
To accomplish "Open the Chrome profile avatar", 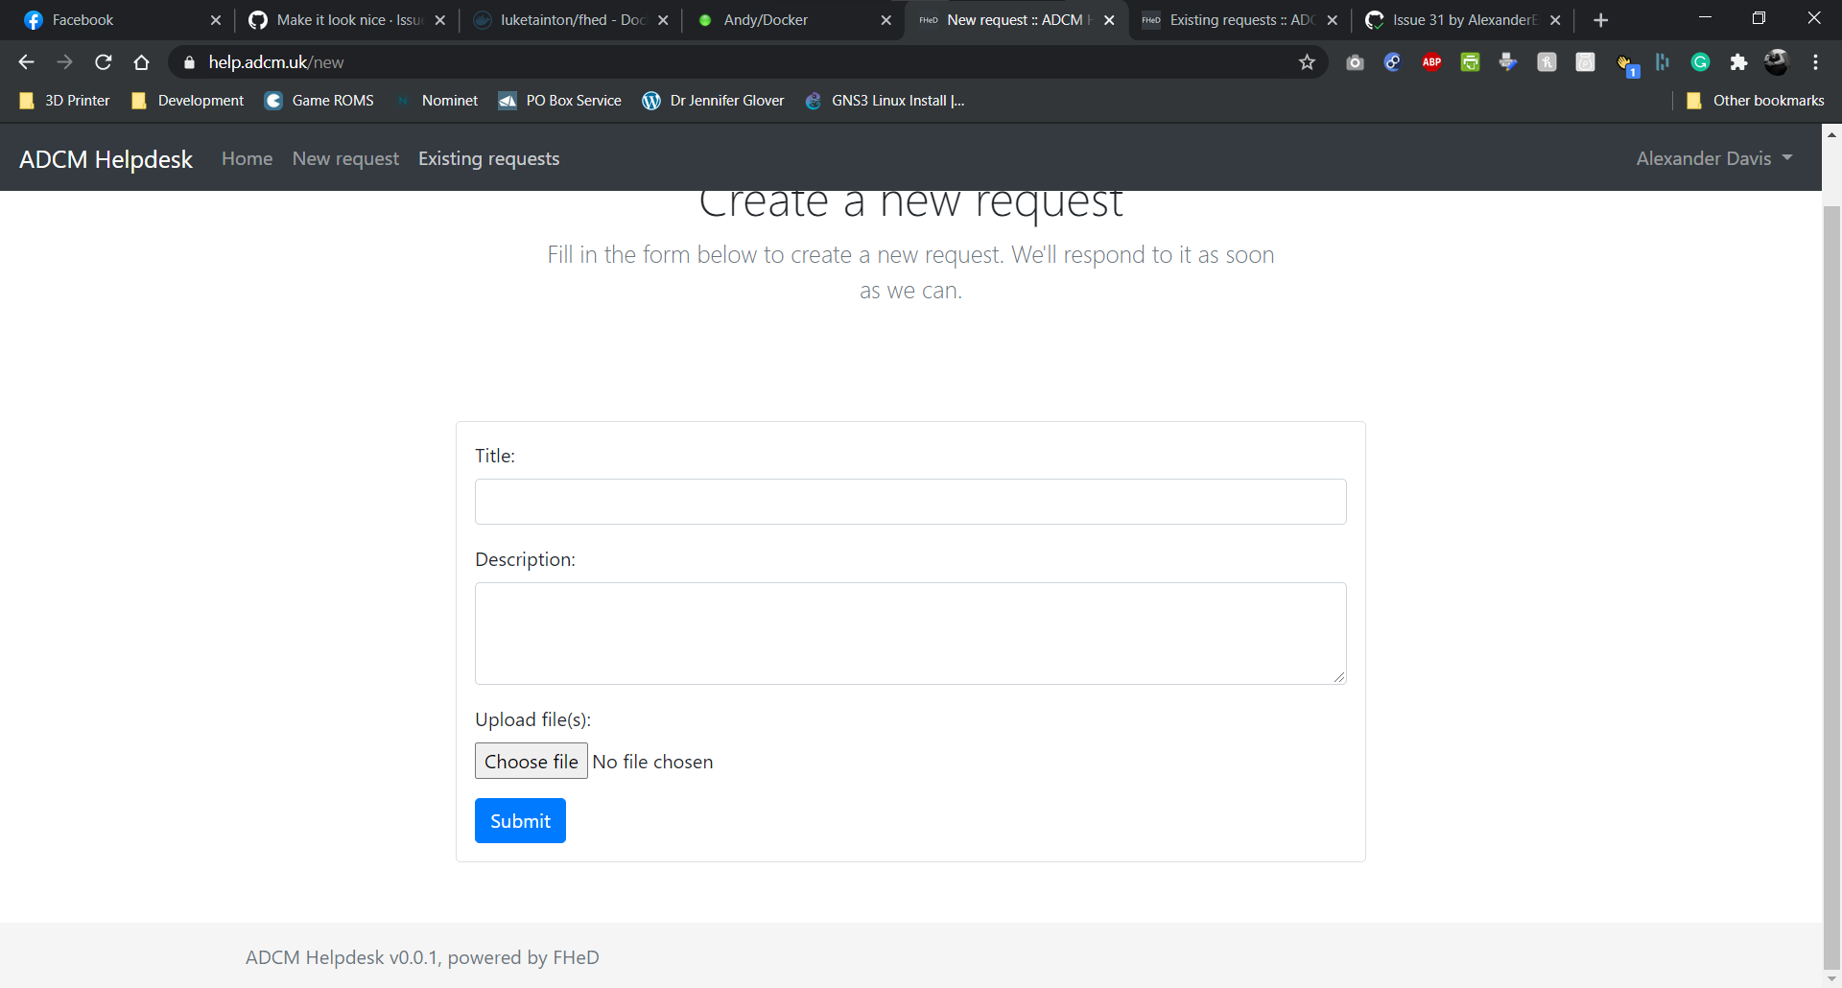I will coord(1777,62).
